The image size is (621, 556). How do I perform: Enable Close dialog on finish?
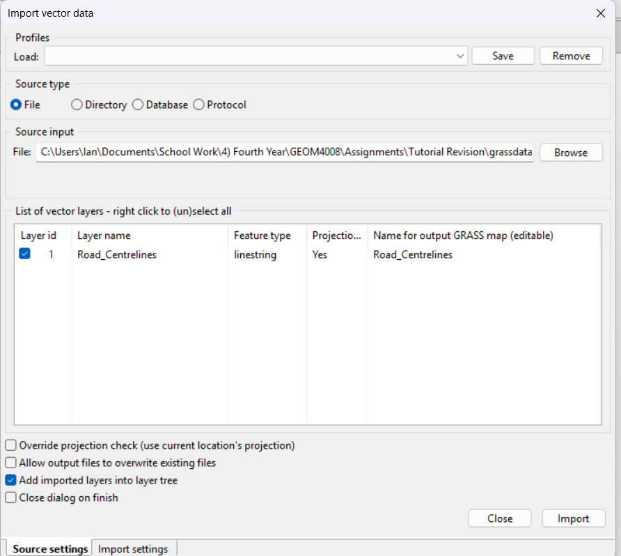(11, 497)
